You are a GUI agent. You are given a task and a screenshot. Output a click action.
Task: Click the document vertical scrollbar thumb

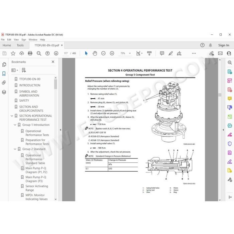pyautogui.click(x=220, y=95)
